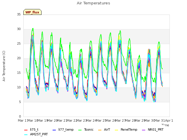Viewport: 187px width, 140px height.
Task: Click the 5 y-axis tick label
Action: point(20,102)
